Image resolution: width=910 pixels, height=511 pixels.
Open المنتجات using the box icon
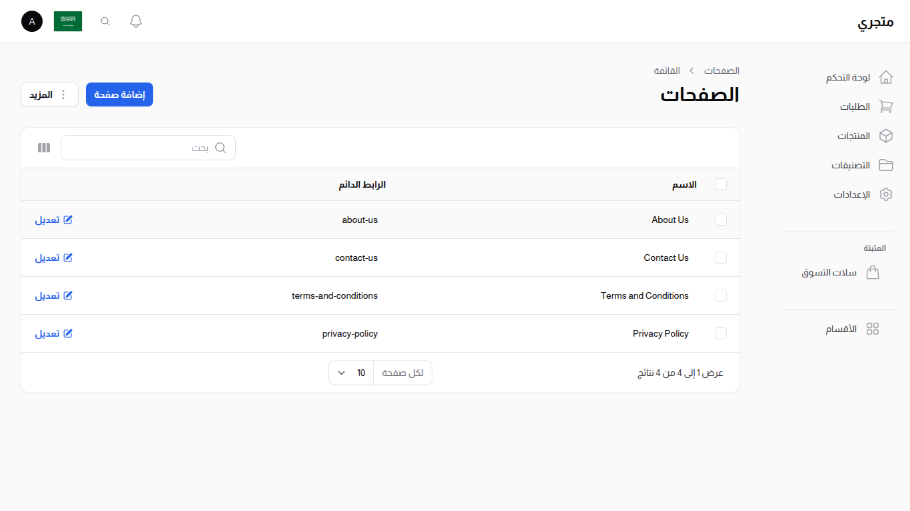886,135
